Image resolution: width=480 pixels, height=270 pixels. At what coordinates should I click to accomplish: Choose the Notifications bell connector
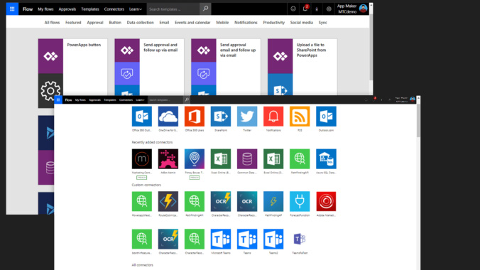coord(273,117)
